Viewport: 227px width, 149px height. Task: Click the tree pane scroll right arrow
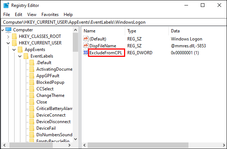click(x=69, y=145)
